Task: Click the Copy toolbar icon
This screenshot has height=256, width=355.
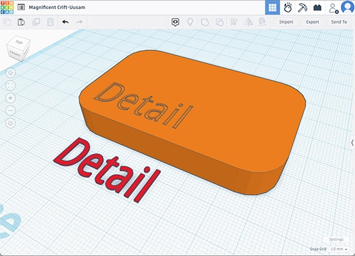Action: [7, 22]
